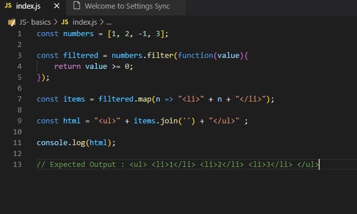
Task: Click the closing '});' on line 5
Action: click(43, 77)
